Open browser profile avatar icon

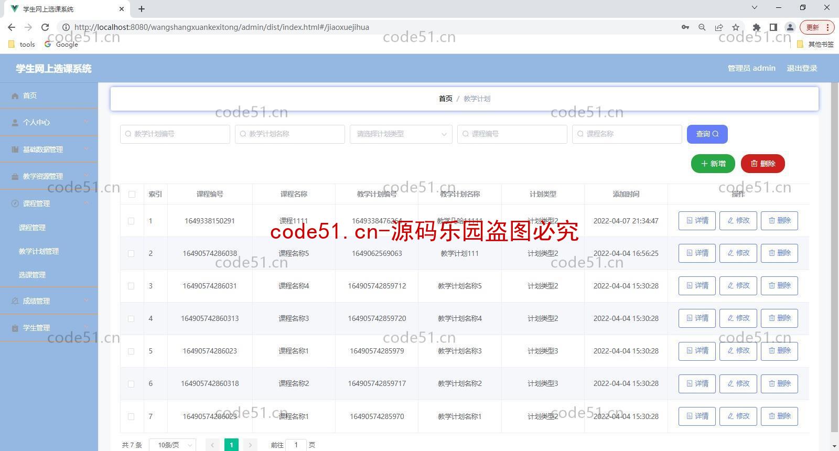[790, 27]
